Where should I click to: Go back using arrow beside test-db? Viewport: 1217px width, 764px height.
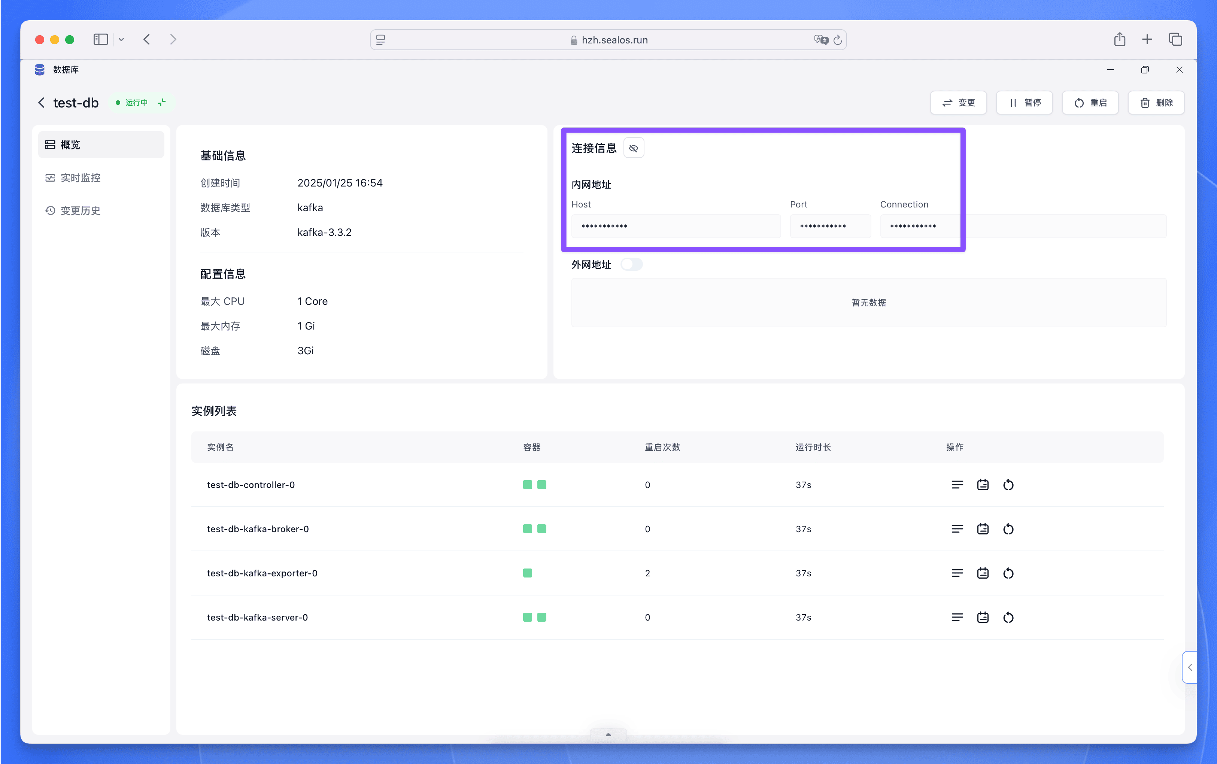(x=42, y=103)
